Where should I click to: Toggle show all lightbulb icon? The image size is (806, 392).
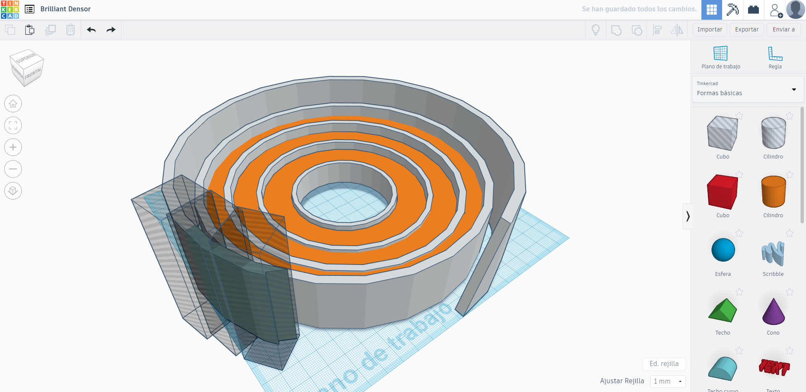[596, 30]
